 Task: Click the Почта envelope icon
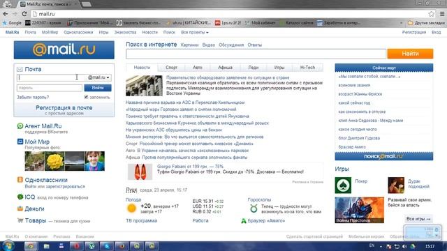coord(20,69)
